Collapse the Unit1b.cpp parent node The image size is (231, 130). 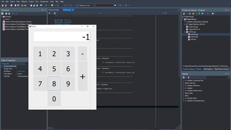[x=185, y=32]
